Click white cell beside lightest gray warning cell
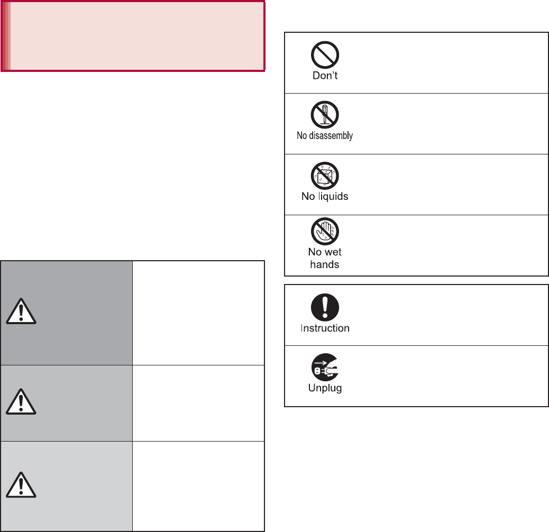This screenshot has width=549, height=532. pyautogui.click(x=198, y=486)
